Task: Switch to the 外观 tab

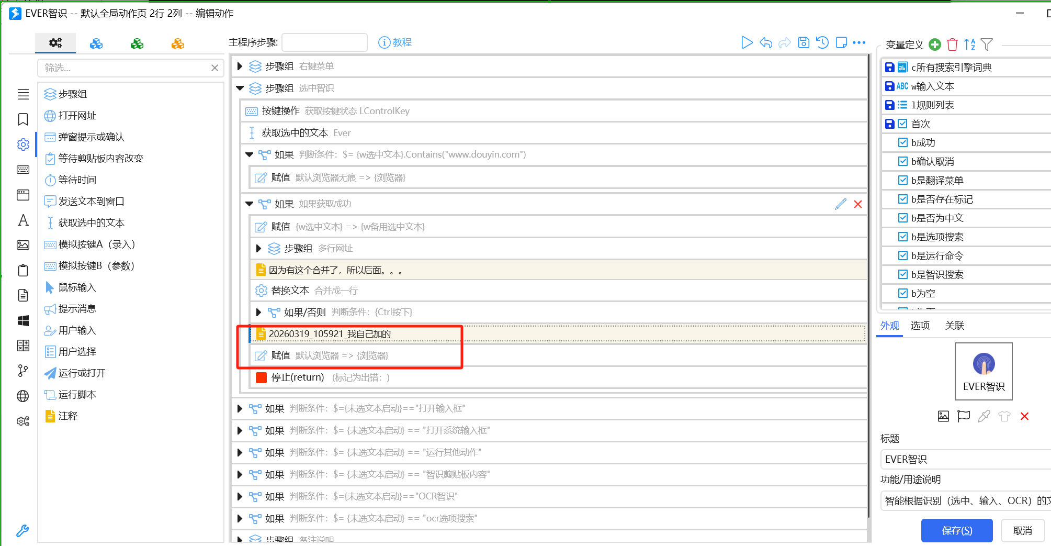Action: [889, 326]
